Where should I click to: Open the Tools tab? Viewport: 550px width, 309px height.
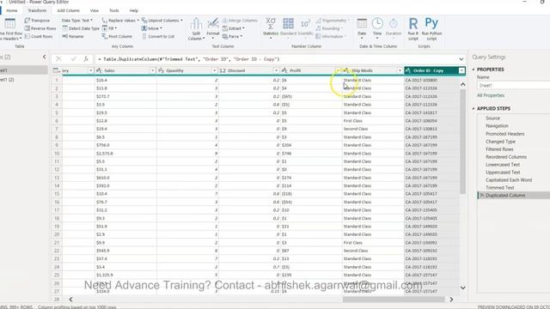[114, 10]
